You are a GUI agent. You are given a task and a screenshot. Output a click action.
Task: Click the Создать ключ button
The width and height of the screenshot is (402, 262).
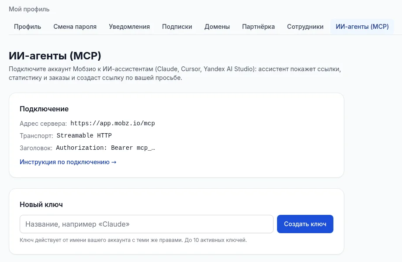[x=305, y=224]
